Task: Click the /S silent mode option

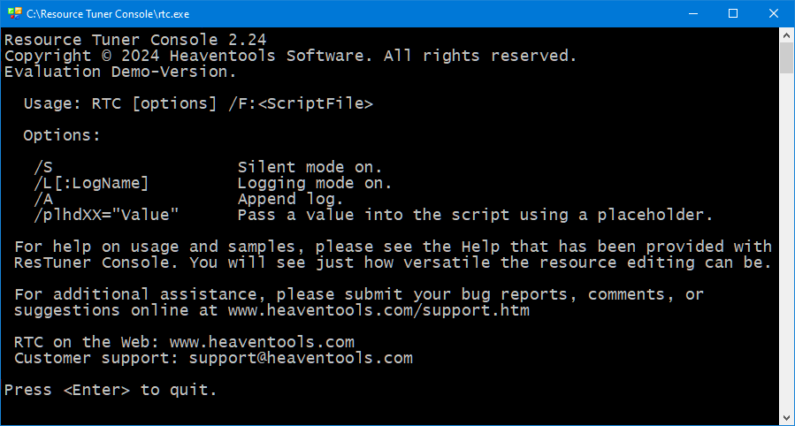Action: (x=43, y=167)
